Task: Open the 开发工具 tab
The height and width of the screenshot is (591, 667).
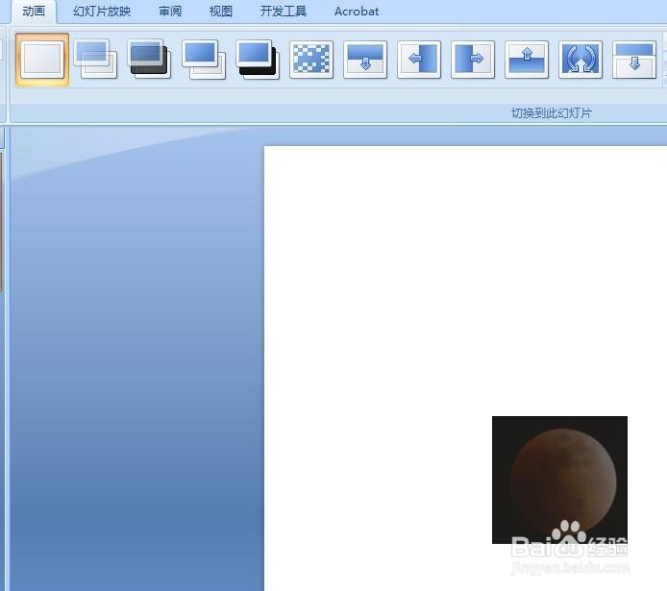Action: [284, 12]
